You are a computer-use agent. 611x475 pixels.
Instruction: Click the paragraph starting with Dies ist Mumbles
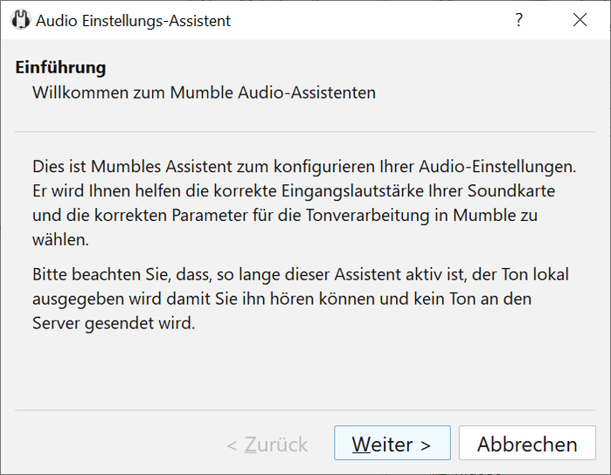point(304,203)
